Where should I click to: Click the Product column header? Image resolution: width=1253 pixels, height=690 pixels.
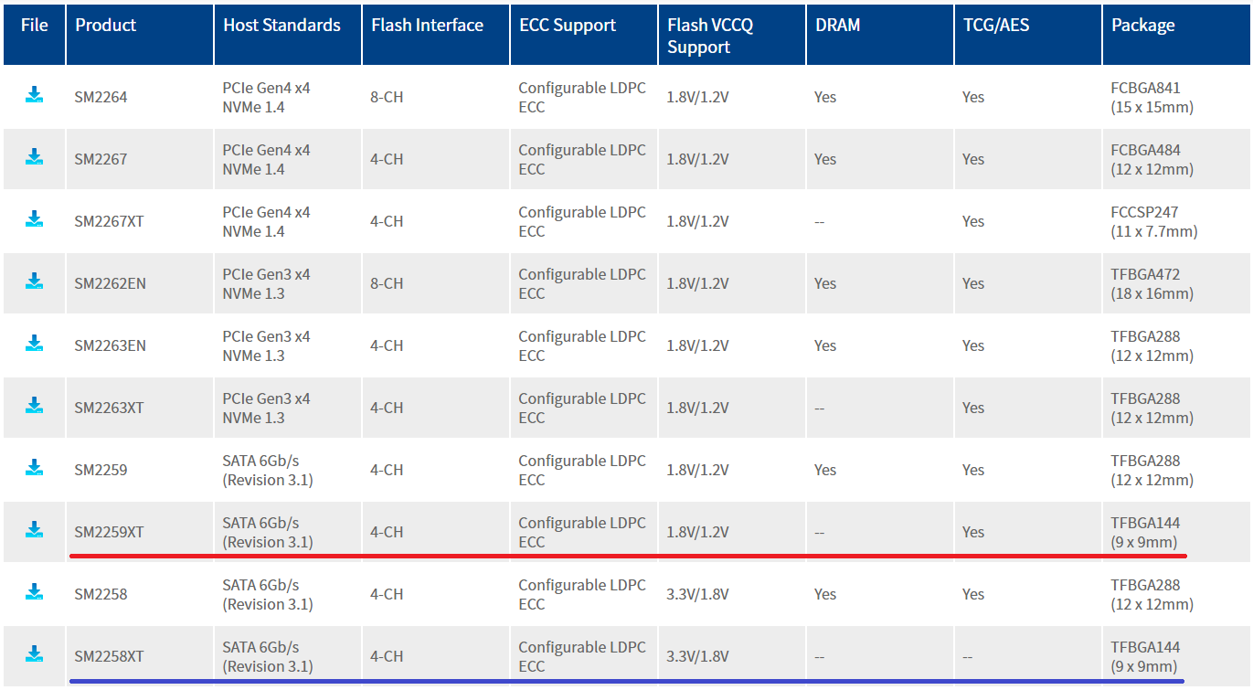click(x=106, y=26)
